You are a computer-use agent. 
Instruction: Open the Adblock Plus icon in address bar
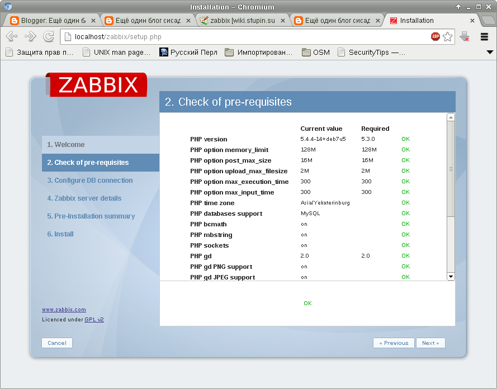436,37
